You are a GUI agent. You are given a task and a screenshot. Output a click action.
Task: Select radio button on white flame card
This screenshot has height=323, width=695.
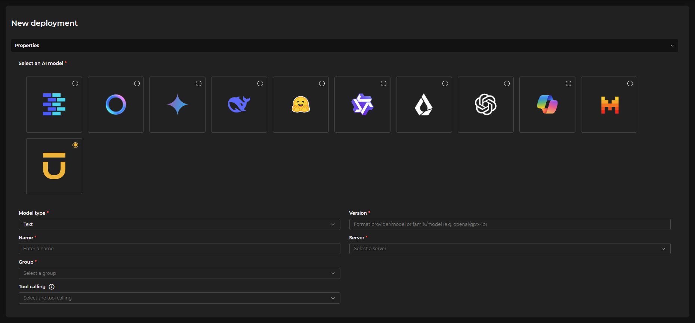tap(445, 84)
